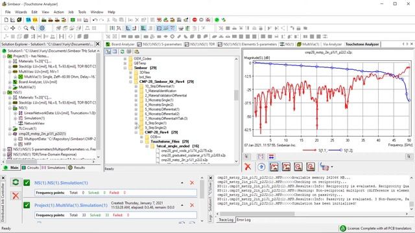Click the third red polar plot icon
415x233 pixels.
(x=298, y=167)
